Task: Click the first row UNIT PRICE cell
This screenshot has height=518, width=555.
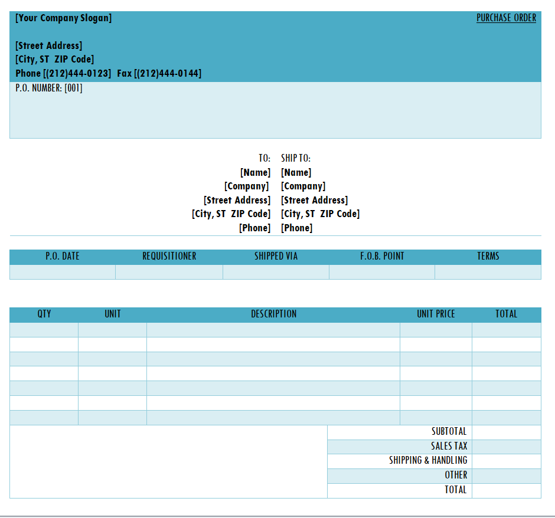Action: (436, 330)
